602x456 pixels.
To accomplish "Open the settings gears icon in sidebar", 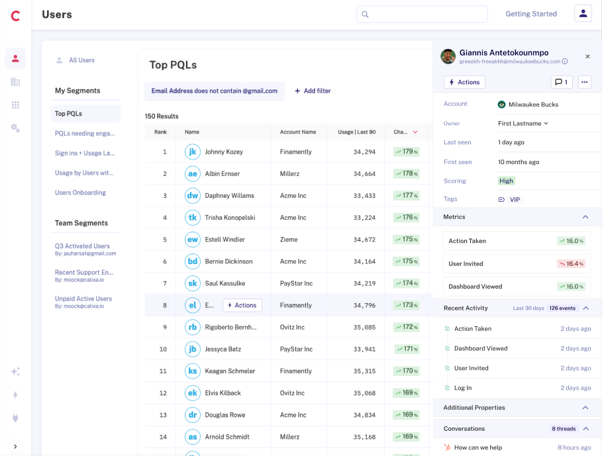I will 15,128.
